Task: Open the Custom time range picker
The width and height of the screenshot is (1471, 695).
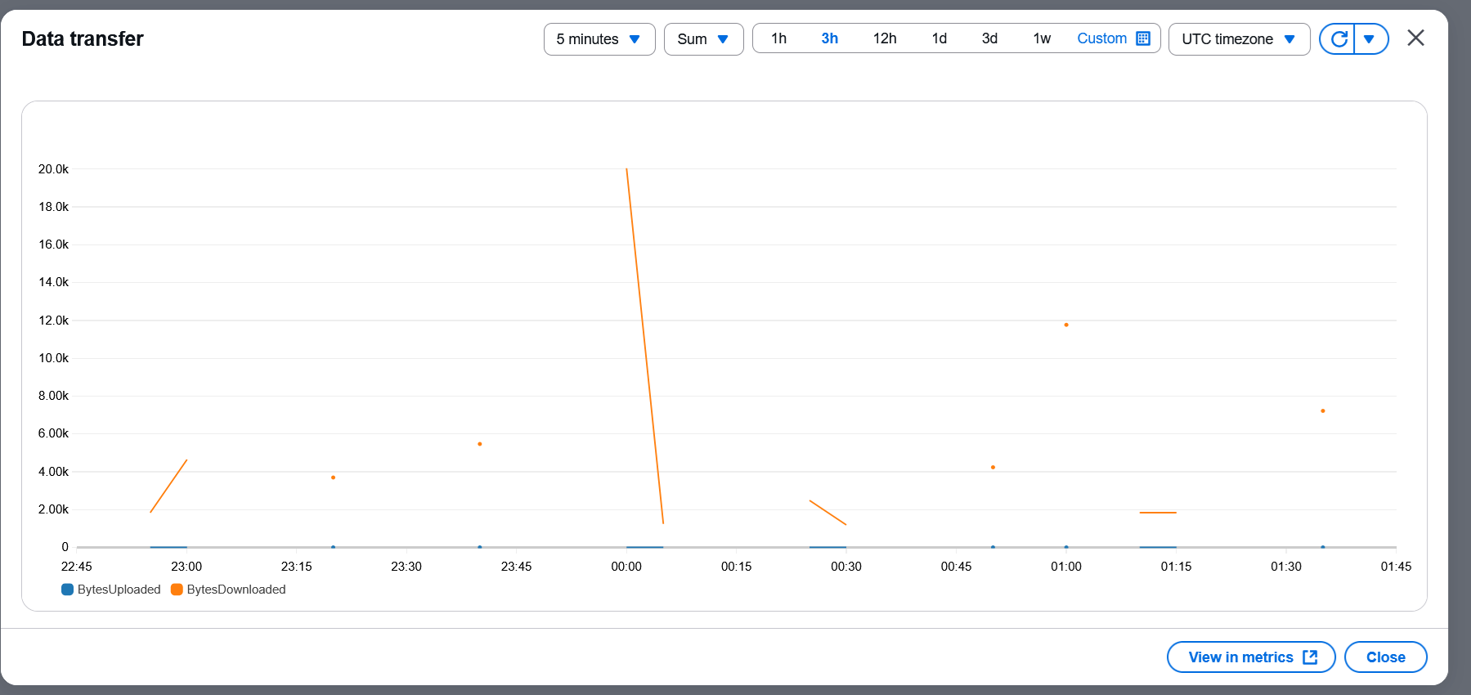Action: click(x=1101, y=38)
